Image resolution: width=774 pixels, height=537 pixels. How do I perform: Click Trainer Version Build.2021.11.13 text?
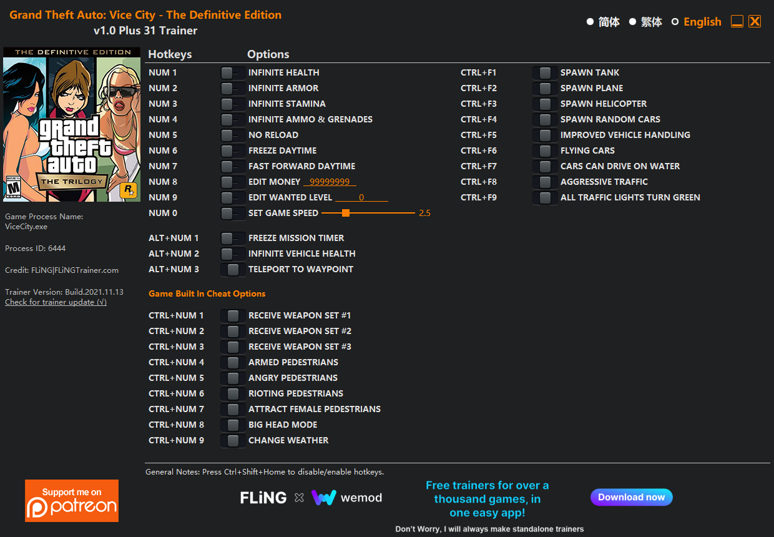tap(64, 292)
